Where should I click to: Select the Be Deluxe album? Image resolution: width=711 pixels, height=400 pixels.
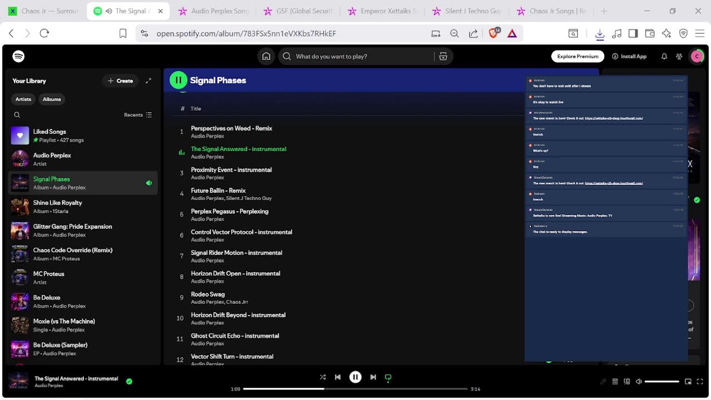tap(83, 301)
